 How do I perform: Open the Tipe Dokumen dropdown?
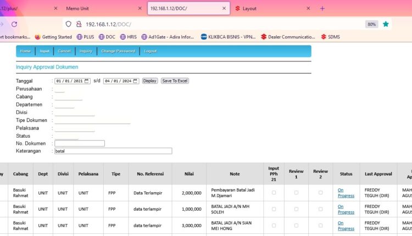(92, 120)
